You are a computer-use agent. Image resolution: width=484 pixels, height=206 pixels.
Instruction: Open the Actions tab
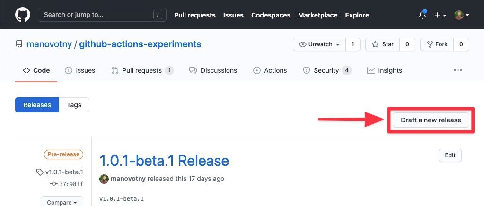[270, 70]
